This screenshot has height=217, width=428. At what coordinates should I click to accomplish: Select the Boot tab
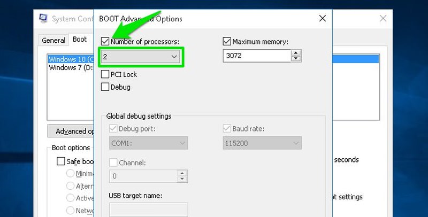[x=80, y=40]
